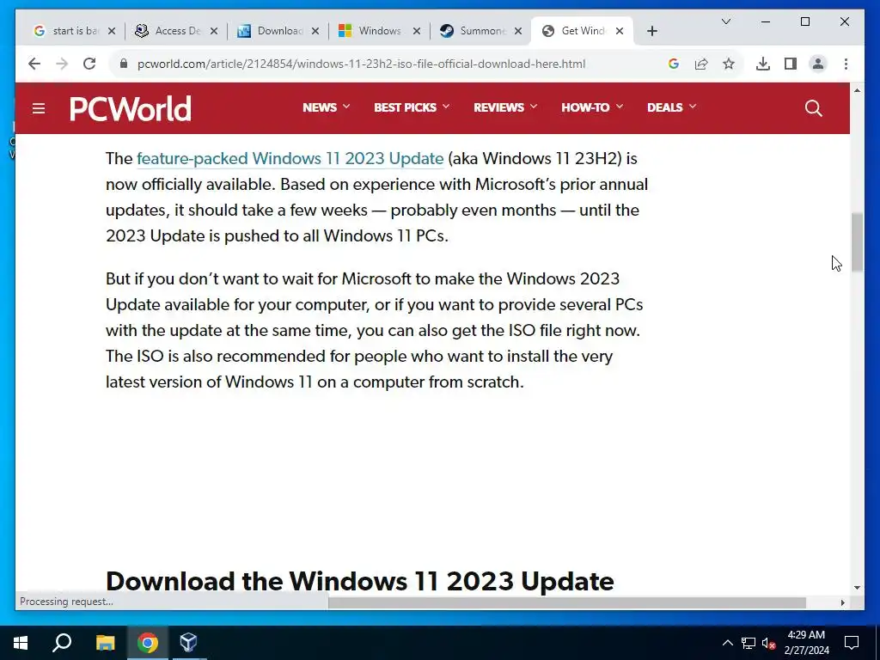Click the Chrome taskbar icon

148,643
